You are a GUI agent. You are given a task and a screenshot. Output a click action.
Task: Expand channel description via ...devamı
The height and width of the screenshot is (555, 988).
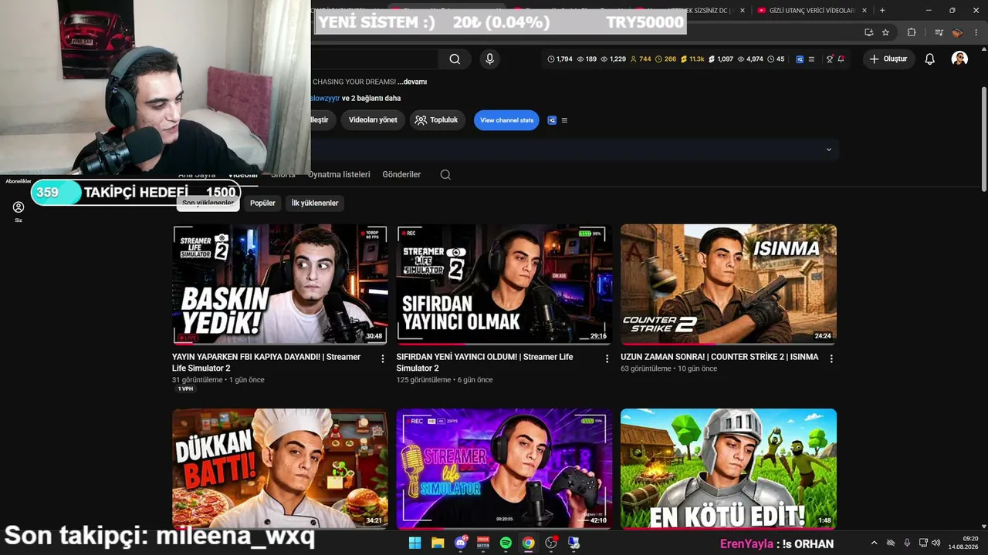click(x=412, y=82)
